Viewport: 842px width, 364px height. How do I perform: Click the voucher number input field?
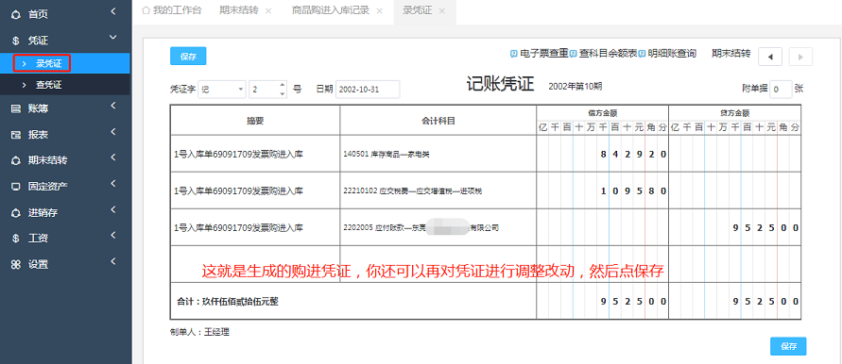(263, 90)
